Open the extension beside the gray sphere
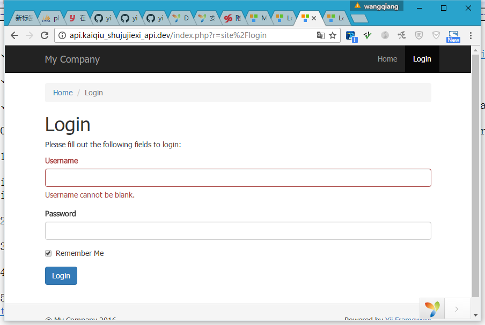The height and width of the screenshot is (325, 485). click(x=402, y=35)
